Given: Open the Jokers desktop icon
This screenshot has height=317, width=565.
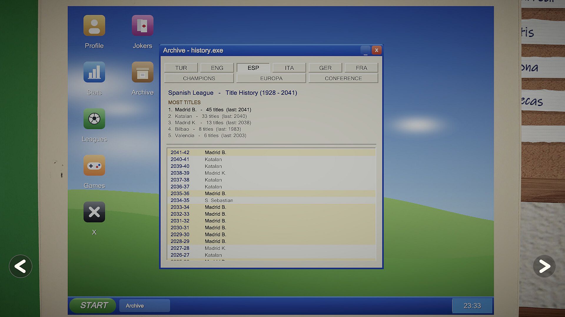Looking at the screenshot, I should click(142, 26).
